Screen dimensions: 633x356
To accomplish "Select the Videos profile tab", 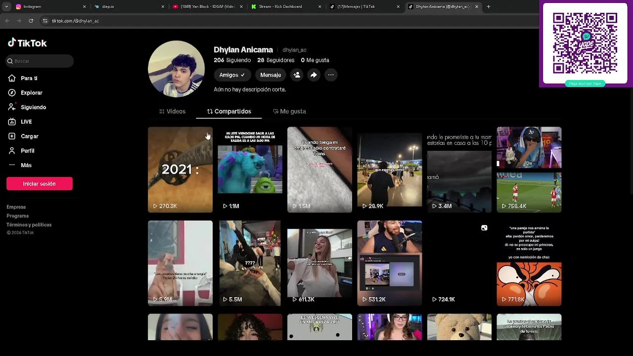I will pos(172,111).
